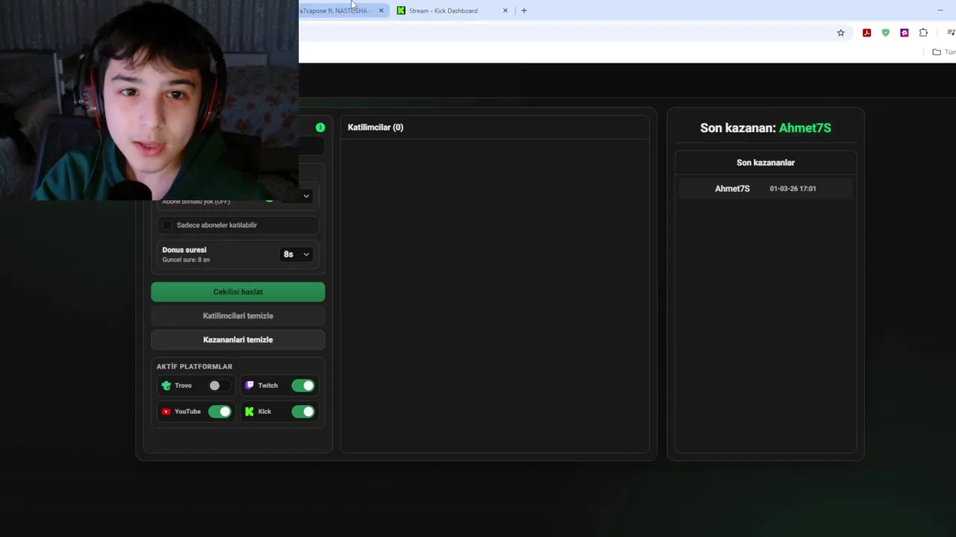
Task: Check the Sadece aboneler katilabilir checkbox
Action: (x=167, y=225)
